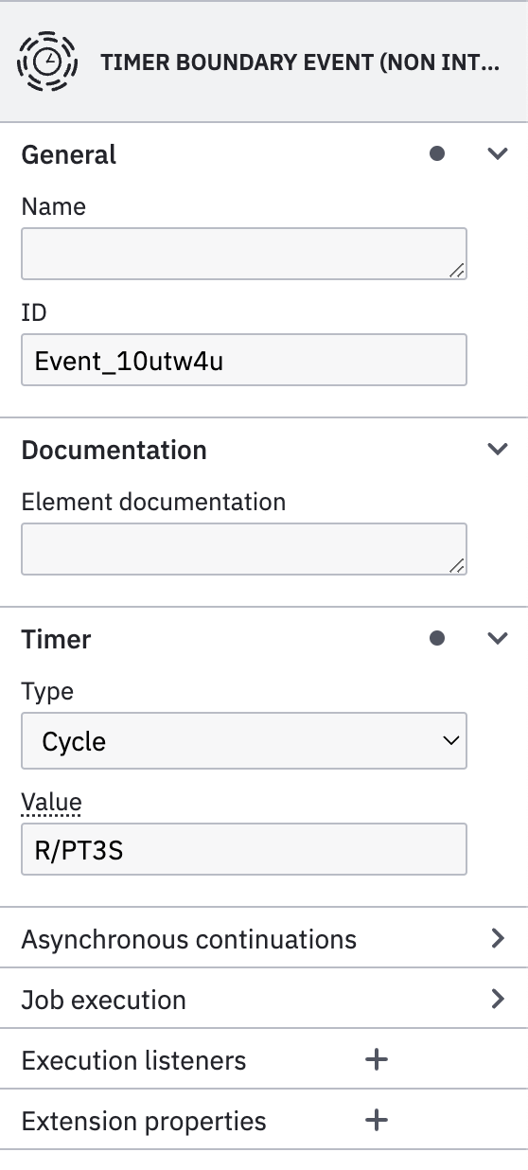Open the Timer Type Cycle dropdown
Viewport: 528px width, 1170px height.
coord(244,741)
